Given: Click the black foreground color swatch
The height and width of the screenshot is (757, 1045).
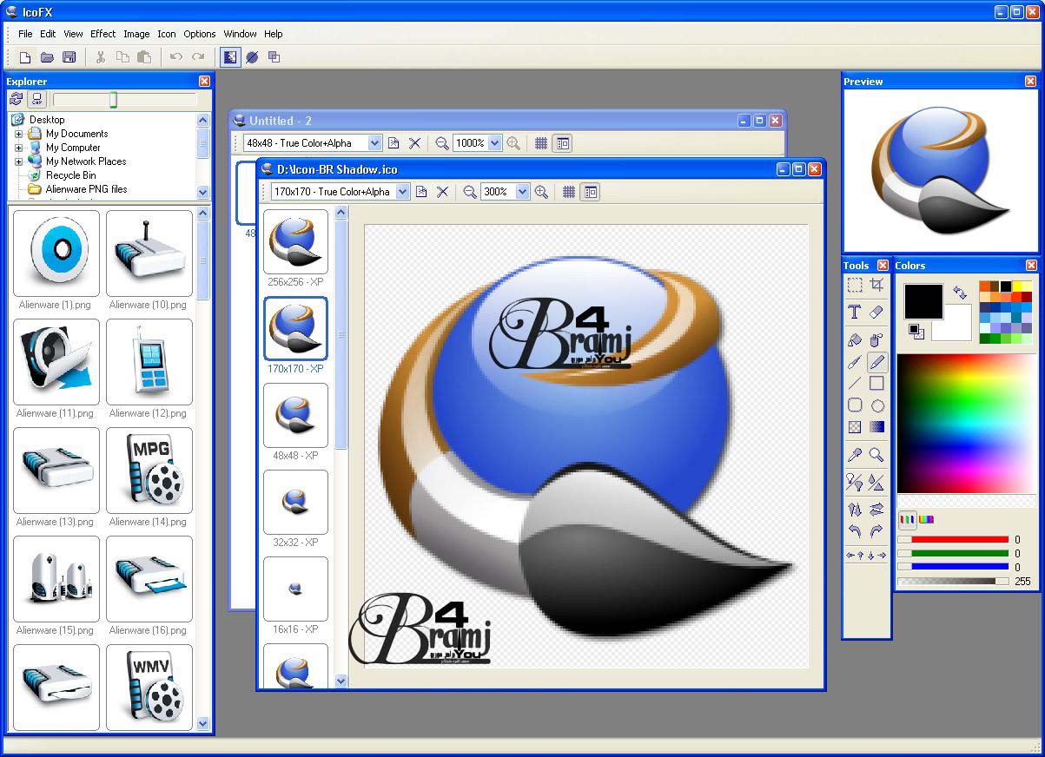Looking at the screenshot, I should (x=923, y=302).
